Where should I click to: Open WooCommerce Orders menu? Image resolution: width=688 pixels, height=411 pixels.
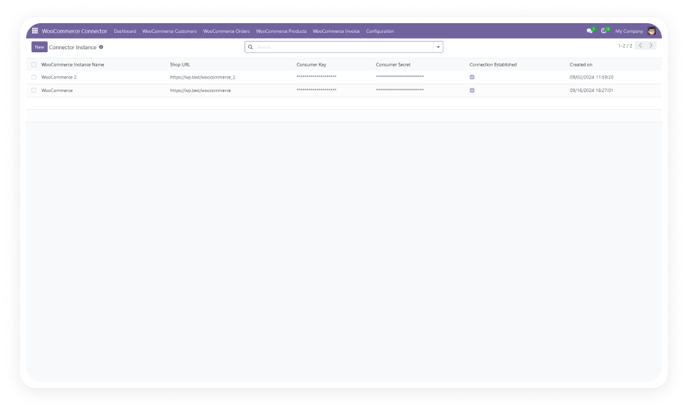point(226,31)
